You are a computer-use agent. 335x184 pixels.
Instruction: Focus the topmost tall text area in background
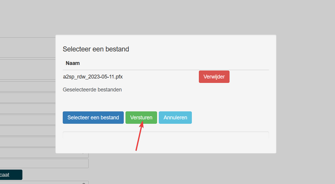[x=27, y=47]
